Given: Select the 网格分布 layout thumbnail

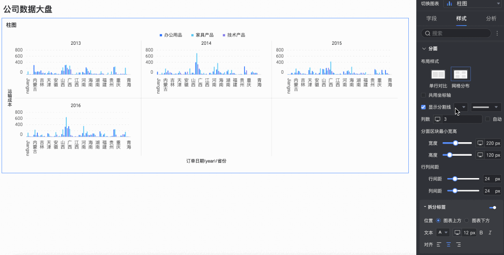Looking at the screenshot, I should (x=461, y=74).
